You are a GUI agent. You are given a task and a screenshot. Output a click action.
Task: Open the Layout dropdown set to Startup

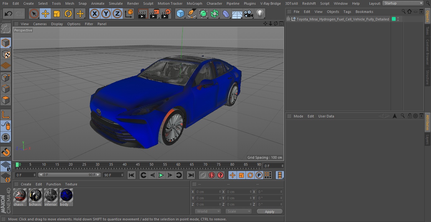tap(403, 3)
